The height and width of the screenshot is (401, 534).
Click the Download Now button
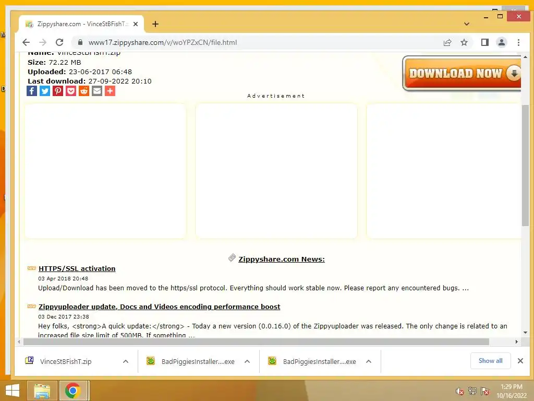pyautogui.click(x=462, y=74)
